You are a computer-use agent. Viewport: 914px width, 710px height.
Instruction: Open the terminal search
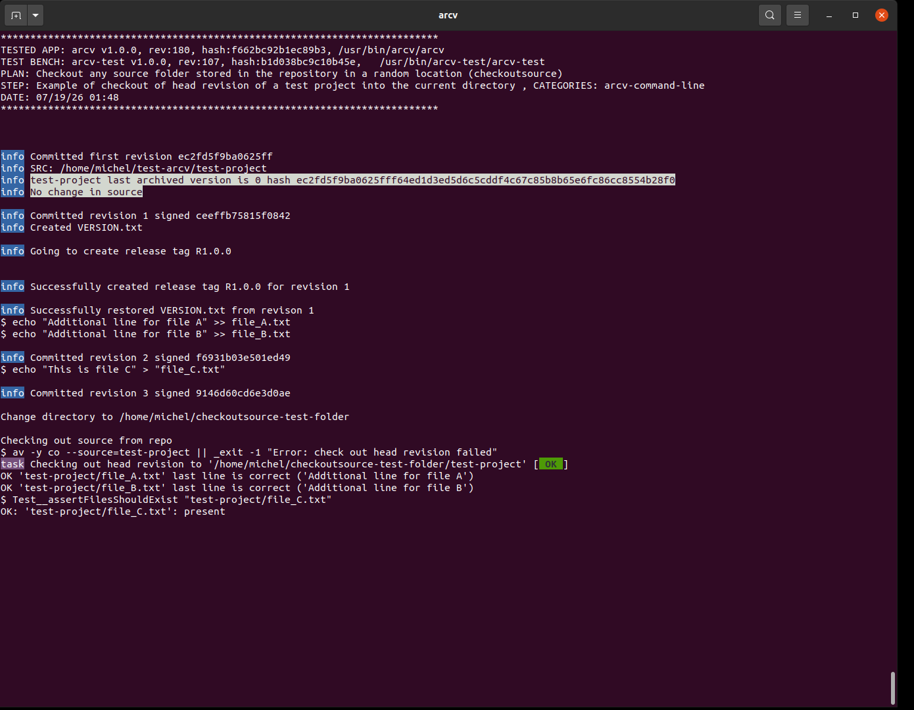coord(770,14)
